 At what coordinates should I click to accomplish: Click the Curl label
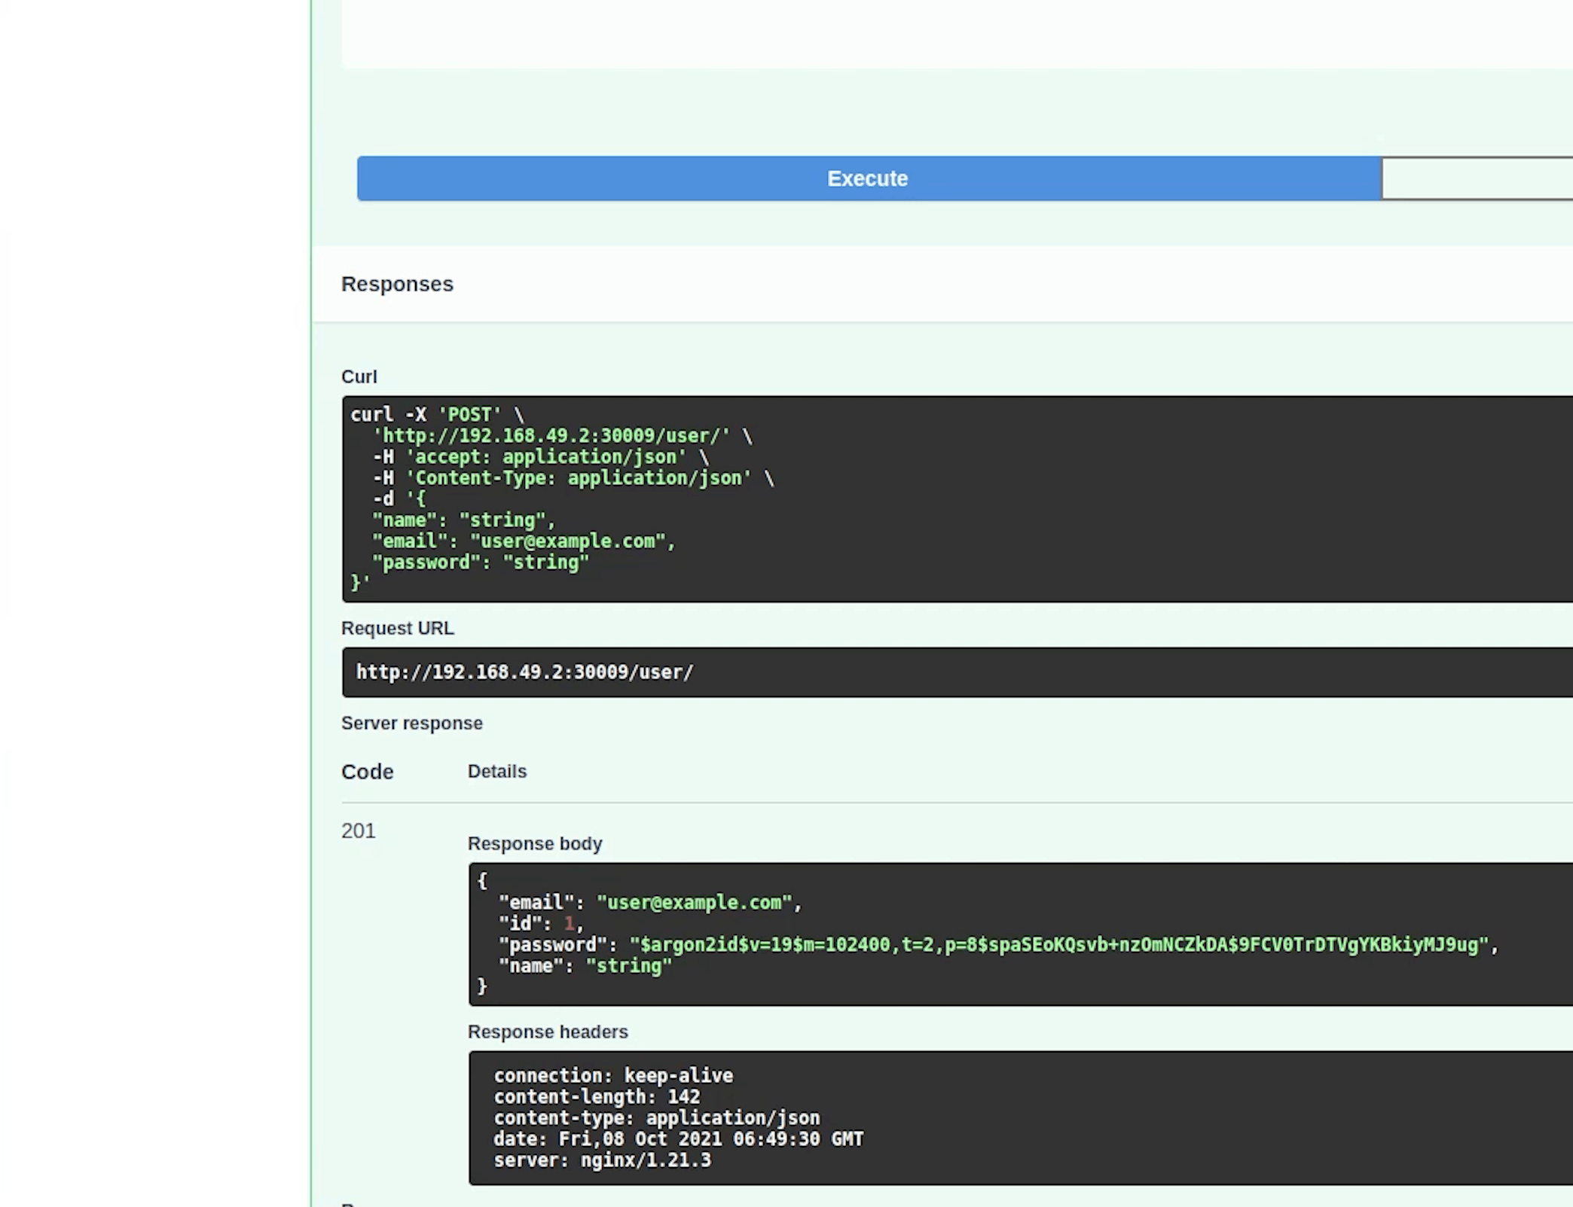pyautogui.click(x=359, y=376)
